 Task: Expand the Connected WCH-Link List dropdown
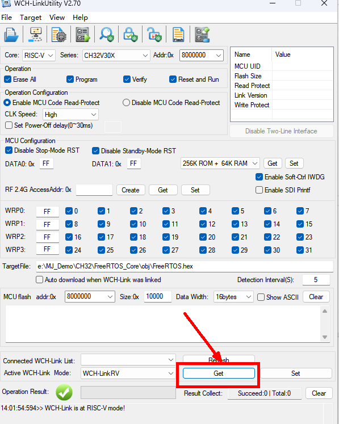click(x=128, y=360)
